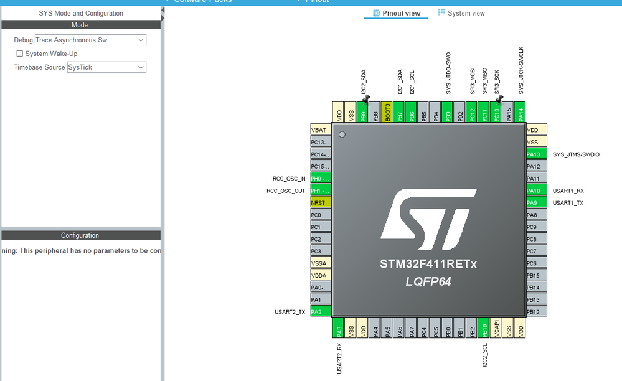This screenshot has width=622, height=381.
Task: Switch to the Pinout view tab
Action: 396,13
